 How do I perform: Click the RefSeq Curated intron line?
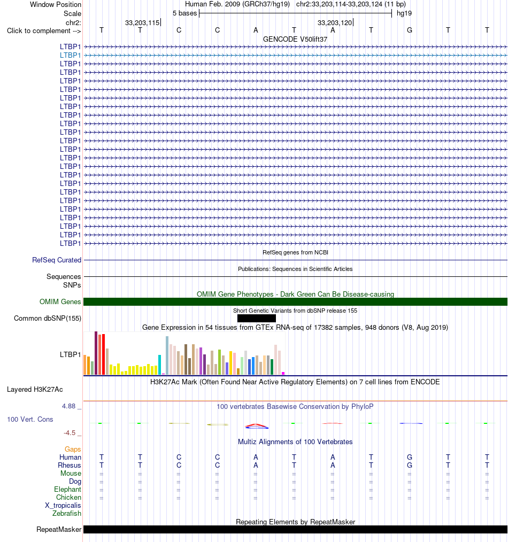pos(295,260)
